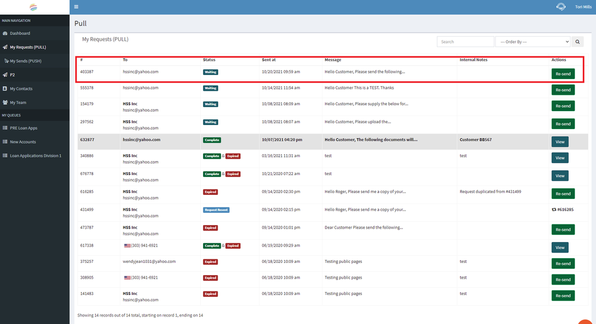Click the My Contacts address book icon
Screen dimensions: 596x324
click(x=5, y=88)
